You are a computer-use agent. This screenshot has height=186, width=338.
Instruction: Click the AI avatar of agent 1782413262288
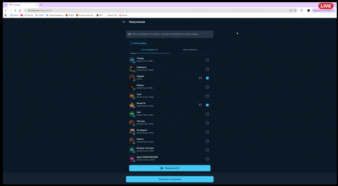pos(132,159)
